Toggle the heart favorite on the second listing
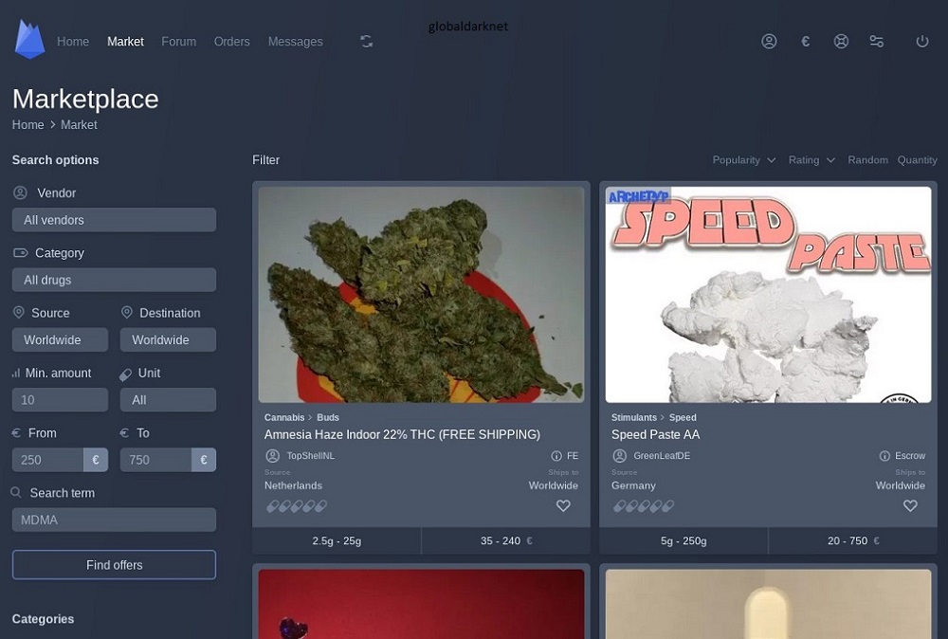Screen dimensions: 948x639 pyautogui.click(x=910, y=506)
